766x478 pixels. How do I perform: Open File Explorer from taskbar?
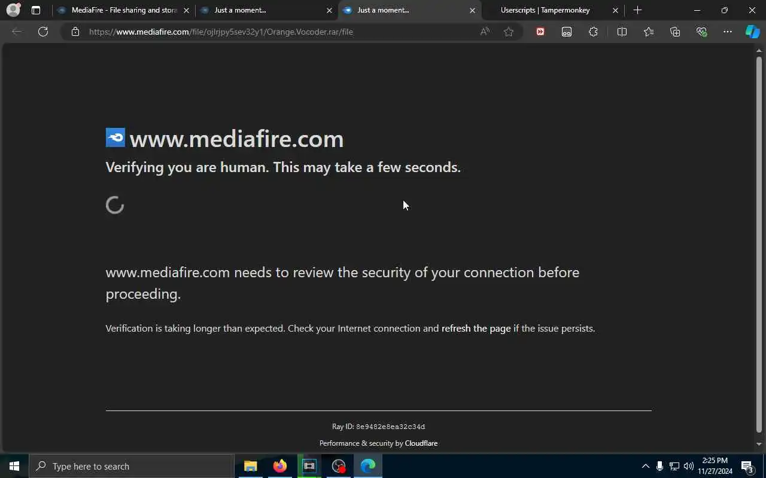coord(250,466)
